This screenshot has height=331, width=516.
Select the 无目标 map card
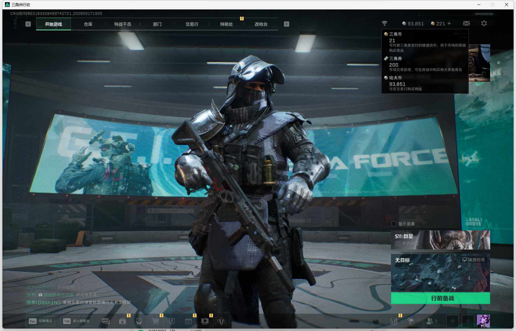point(440,273)
